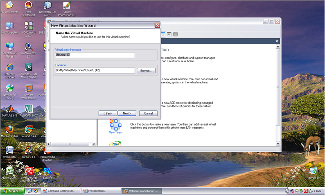Switch to Presentation2 taskbar item

pos(101,191)
